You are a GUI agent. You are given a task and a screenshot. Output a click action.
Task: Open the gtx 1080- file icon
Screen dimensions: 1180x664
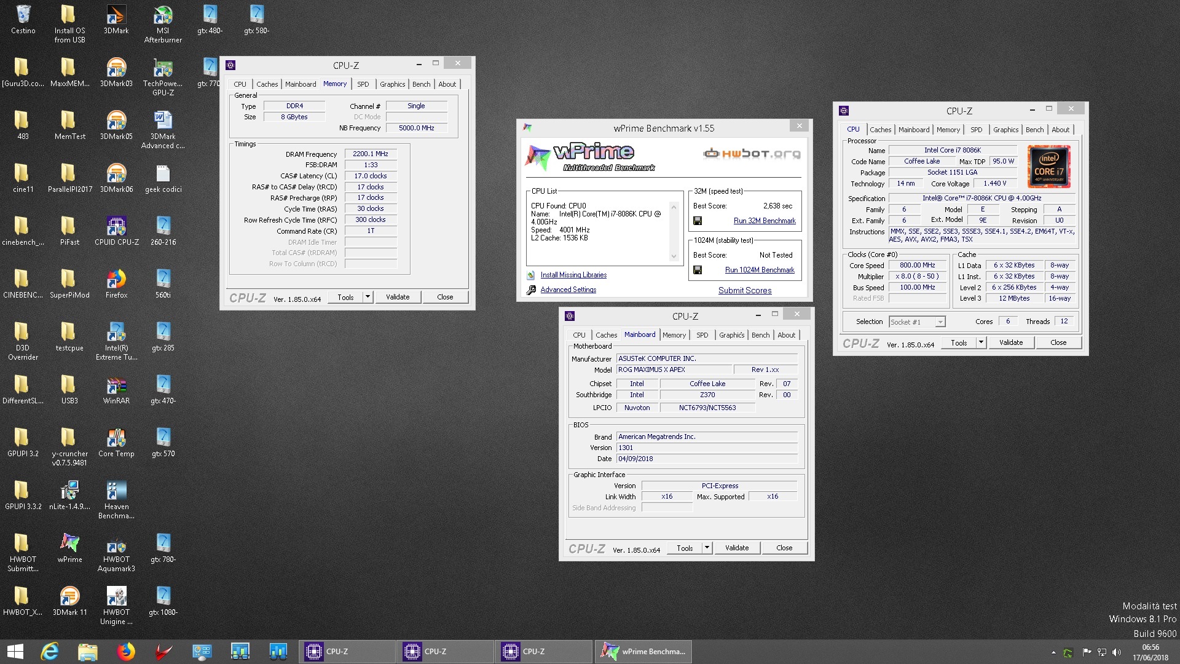[163, 601]
